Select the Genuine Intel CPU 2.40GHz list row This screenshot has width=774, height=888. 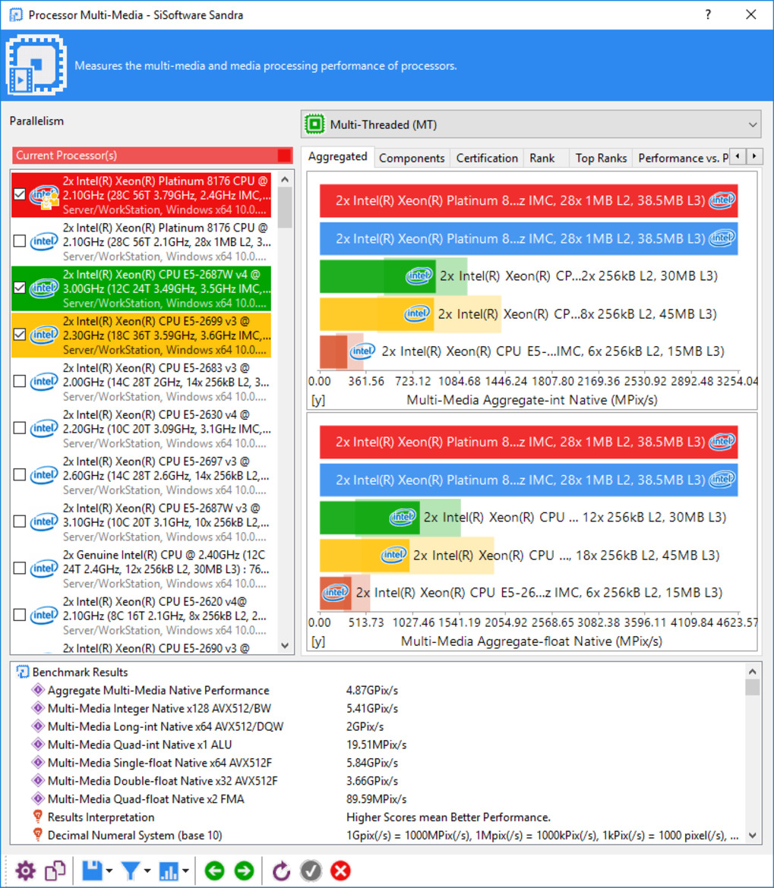pos(141,568)
